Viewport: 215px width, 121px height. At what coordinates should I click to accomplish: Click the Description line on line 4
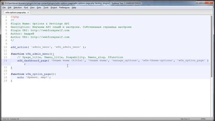(x=71, y=27)
